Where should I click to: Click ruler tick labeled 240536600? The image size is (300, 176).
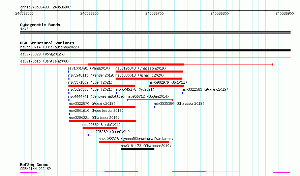click(x=90, y=13)
